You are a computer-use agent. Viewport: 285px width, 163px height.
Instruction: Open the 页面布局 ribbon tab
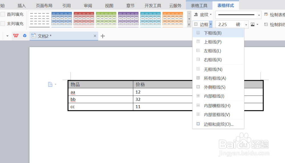[x=44, y=6]
